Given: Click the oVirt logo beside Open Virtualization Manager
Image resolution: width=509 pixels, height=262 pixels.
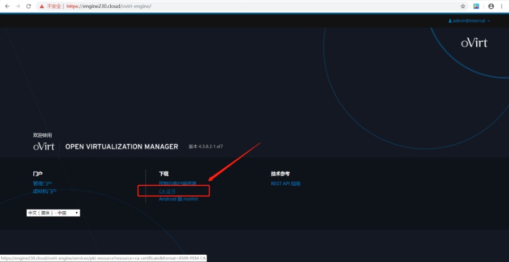Looking at the screenshot, I should coord(44,147).
